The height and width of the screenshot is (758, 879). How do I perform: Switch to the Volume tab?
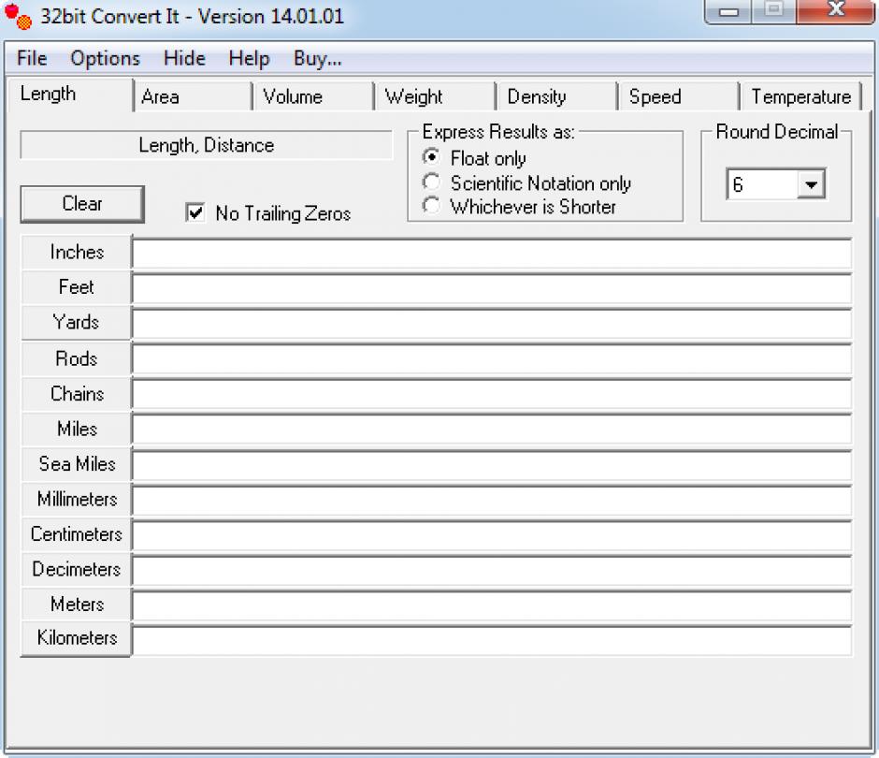pos(314,96)
